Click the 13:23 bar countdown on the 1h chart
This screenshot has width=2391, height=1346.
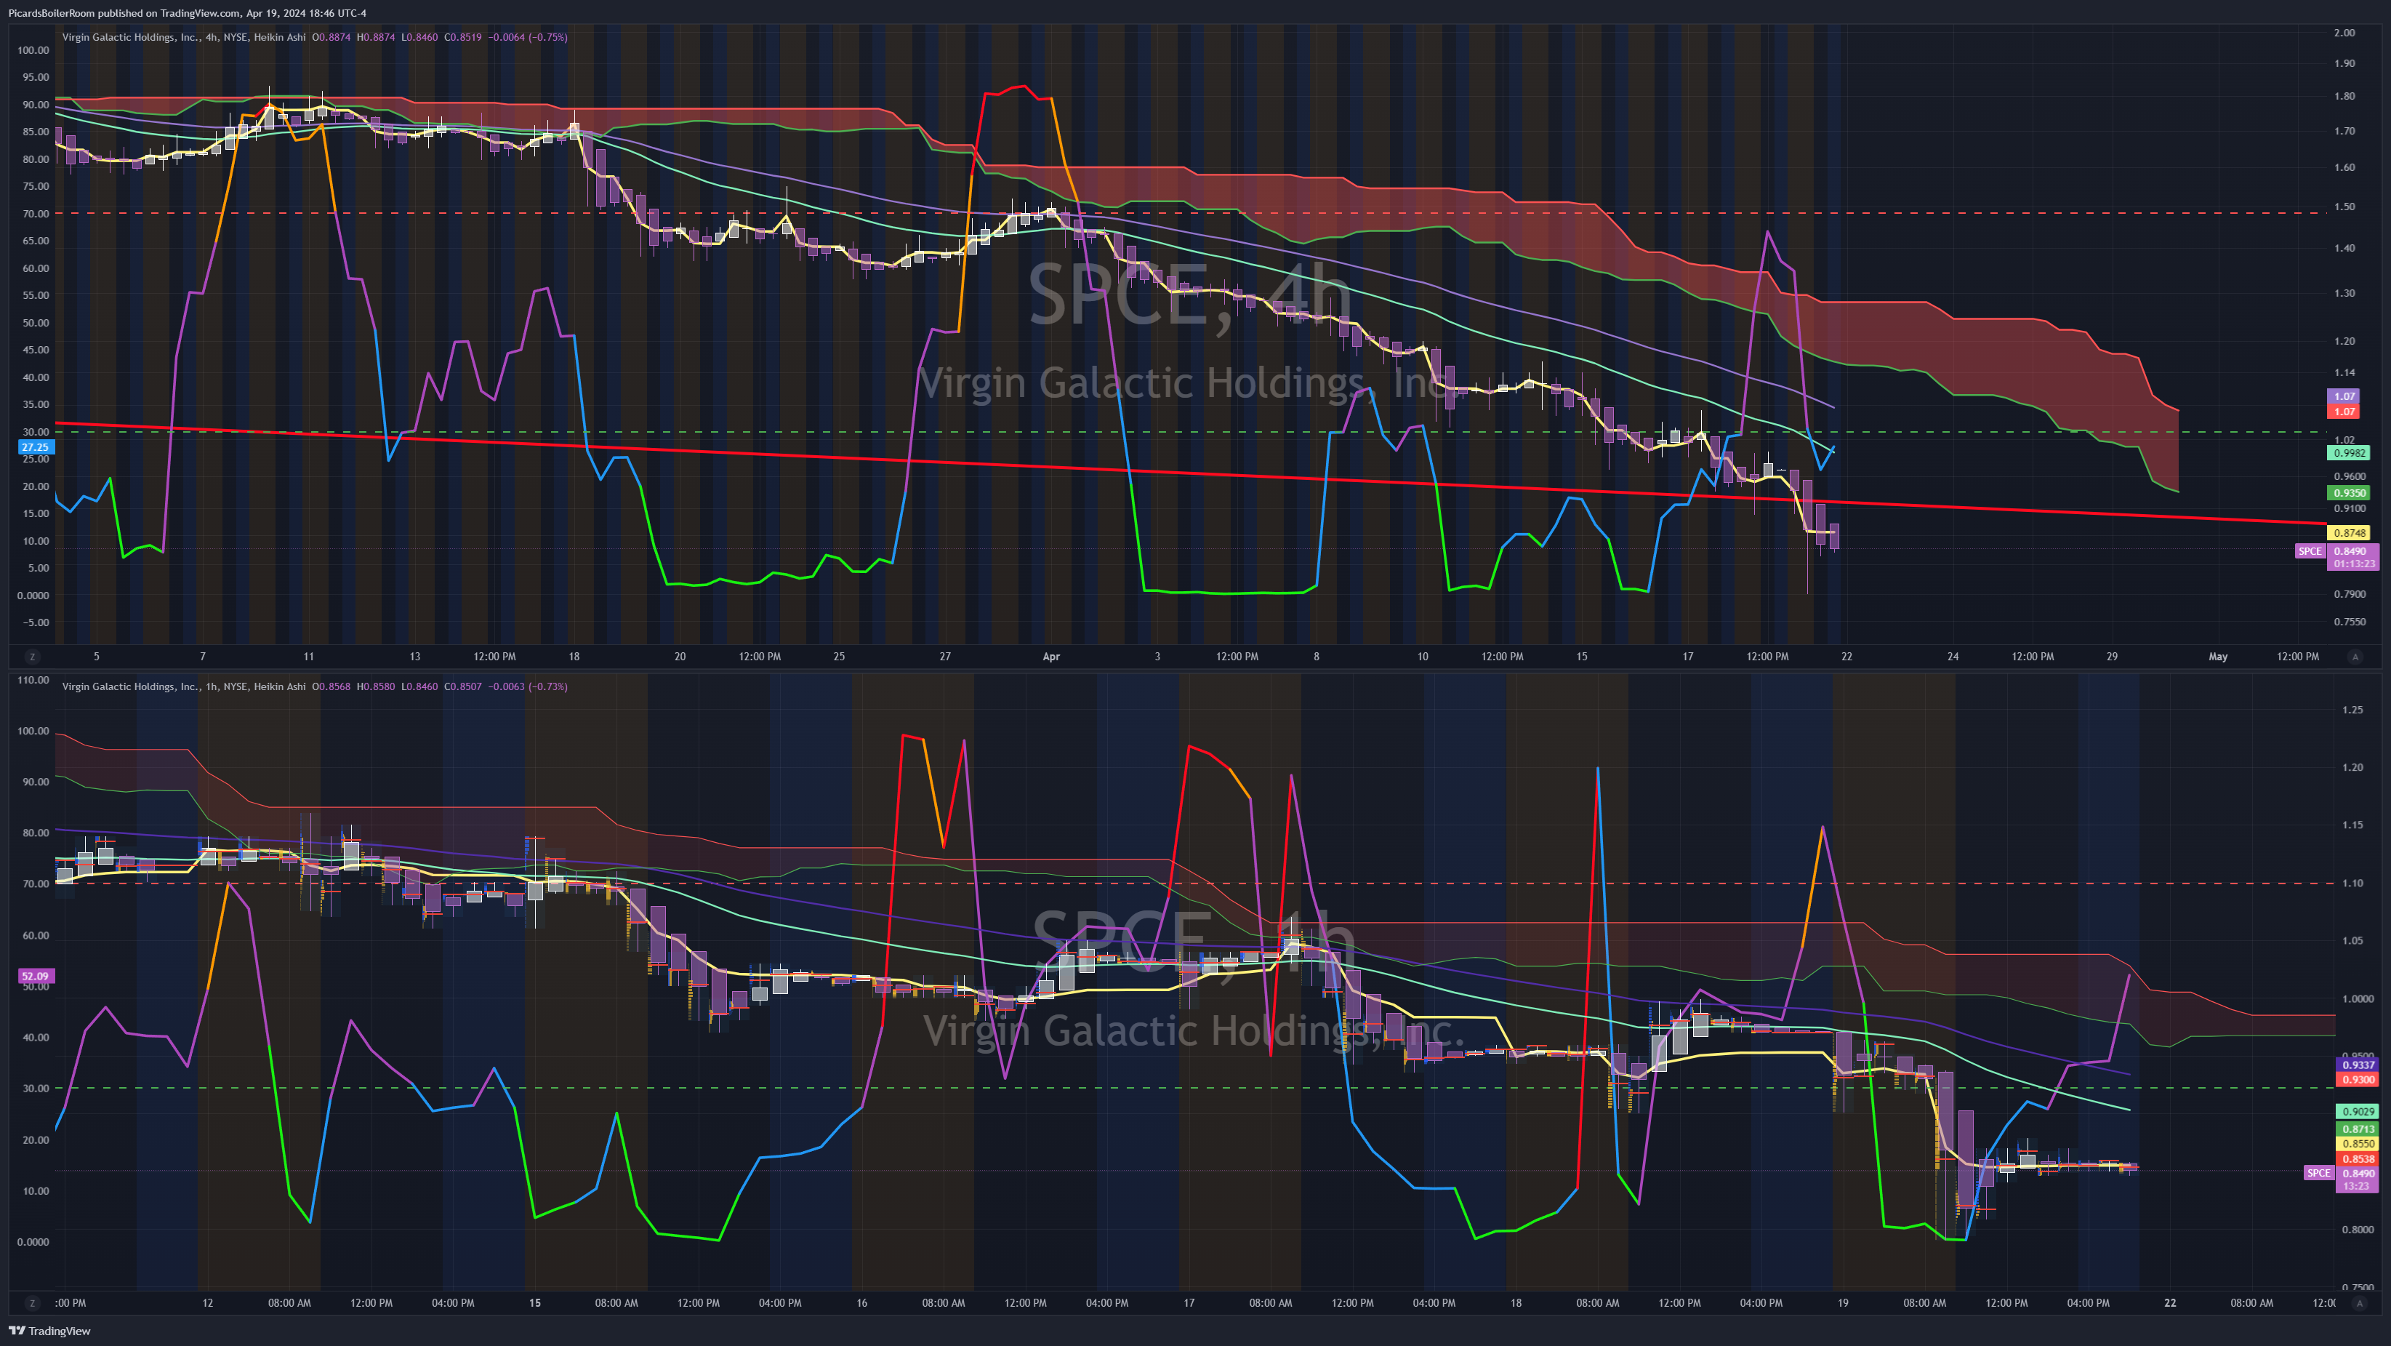tap(2357, 1186)
